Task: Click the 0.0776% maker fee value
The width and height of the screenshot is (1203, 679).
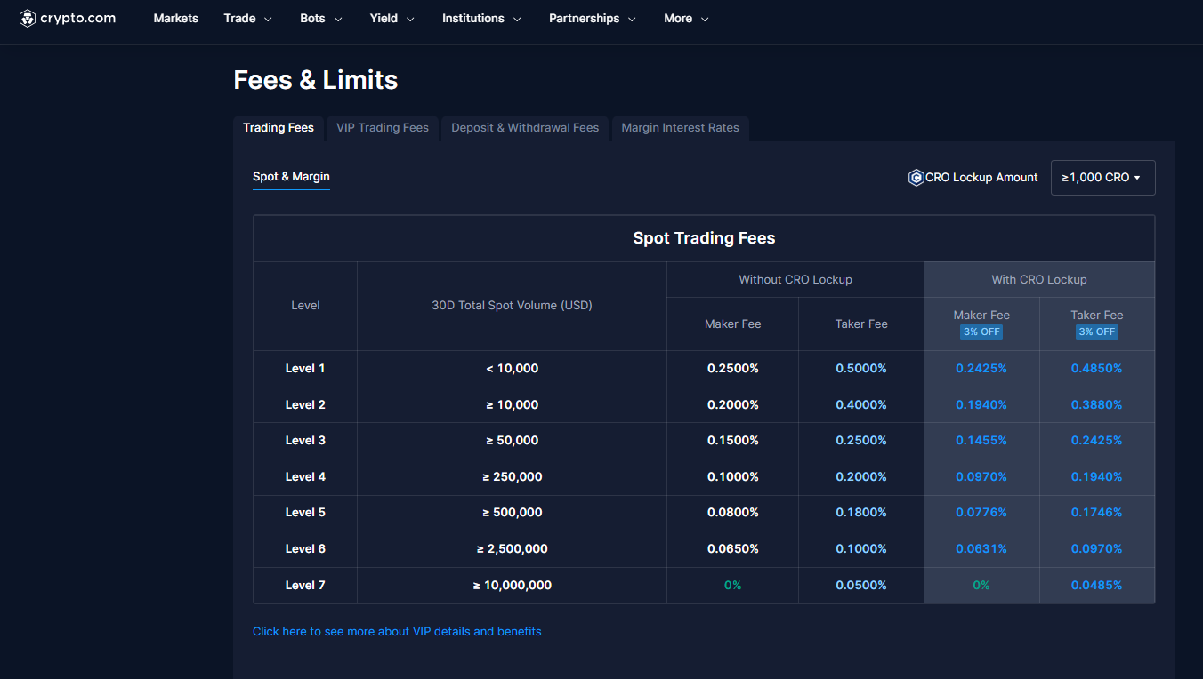Action: click(981, 512)
